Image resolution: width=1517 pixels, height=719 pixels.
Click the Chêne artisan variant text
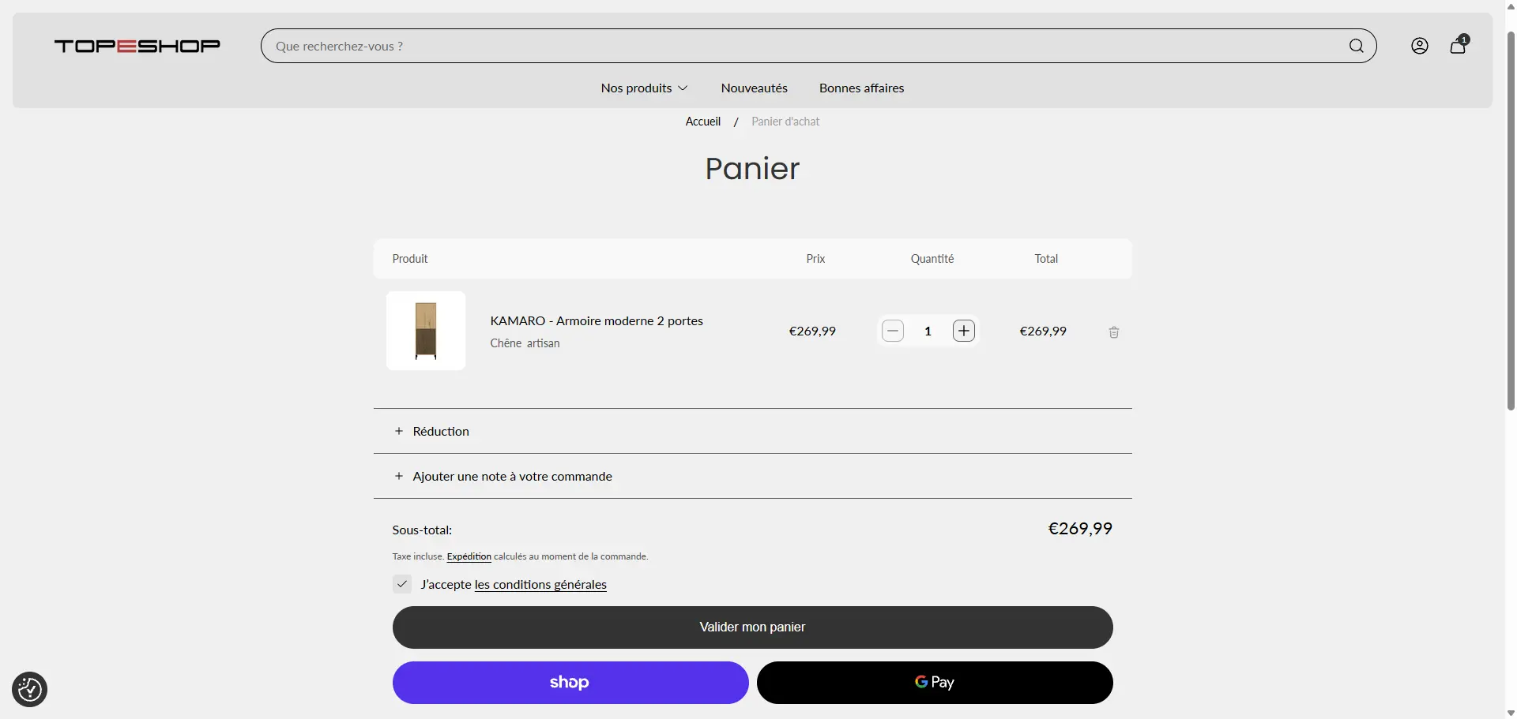tap(525, 343)
